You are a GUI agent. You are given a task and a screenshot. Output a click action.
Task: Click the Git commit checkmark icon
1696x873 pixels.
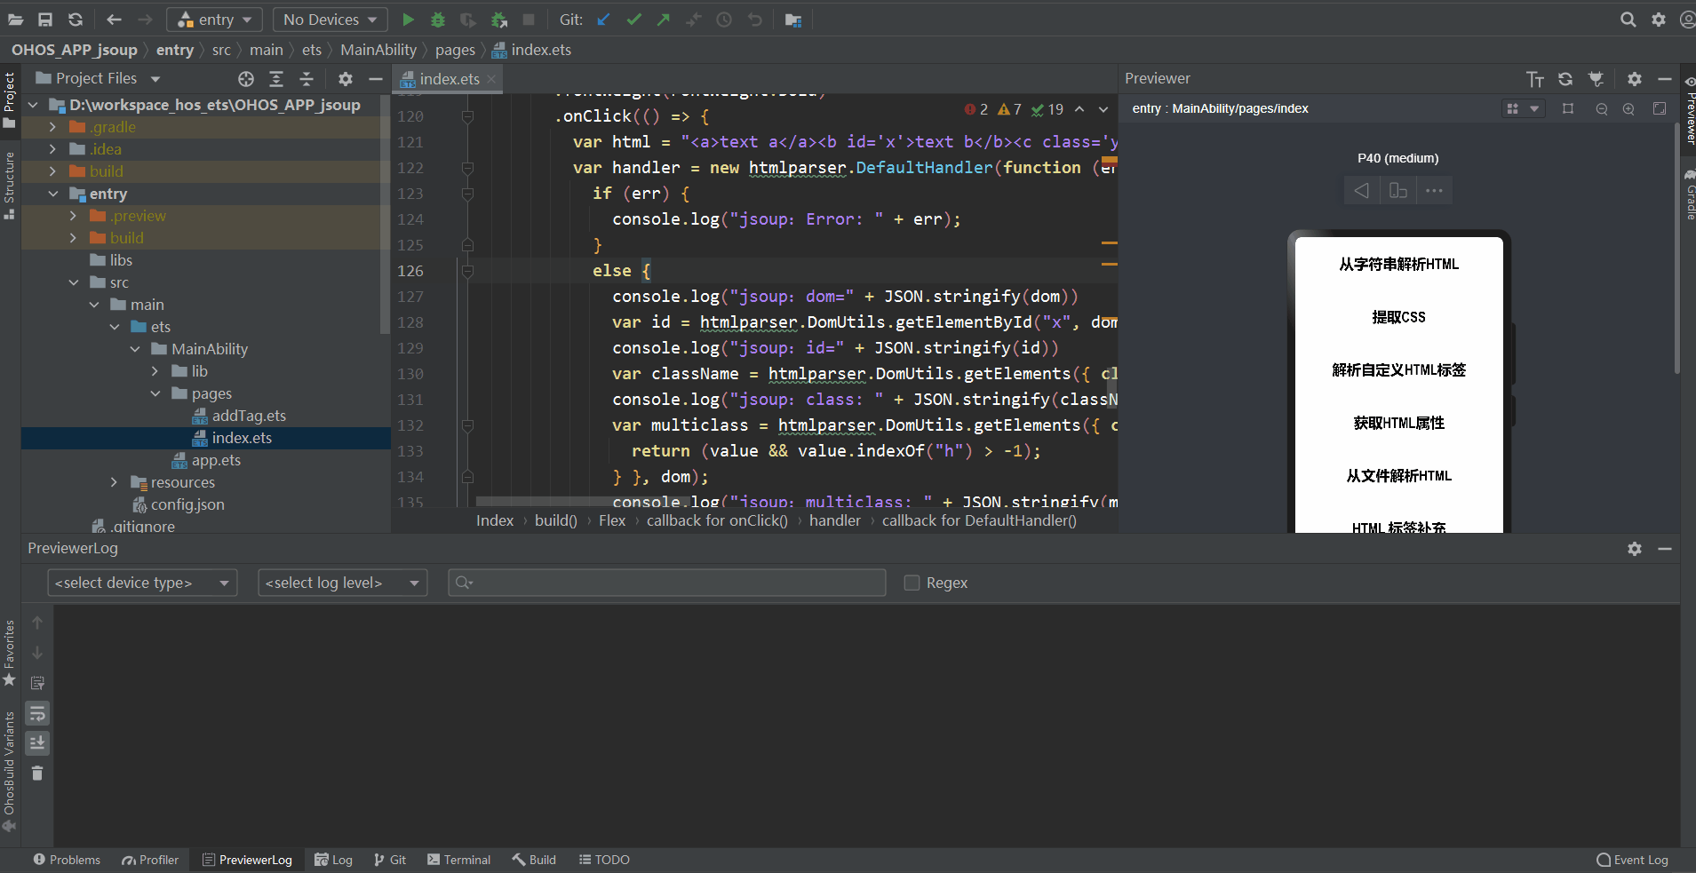(633, 20)
